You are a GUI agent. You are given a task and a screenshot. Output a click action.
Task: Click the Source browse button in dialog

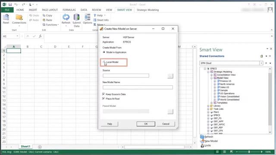pos(170,76)
